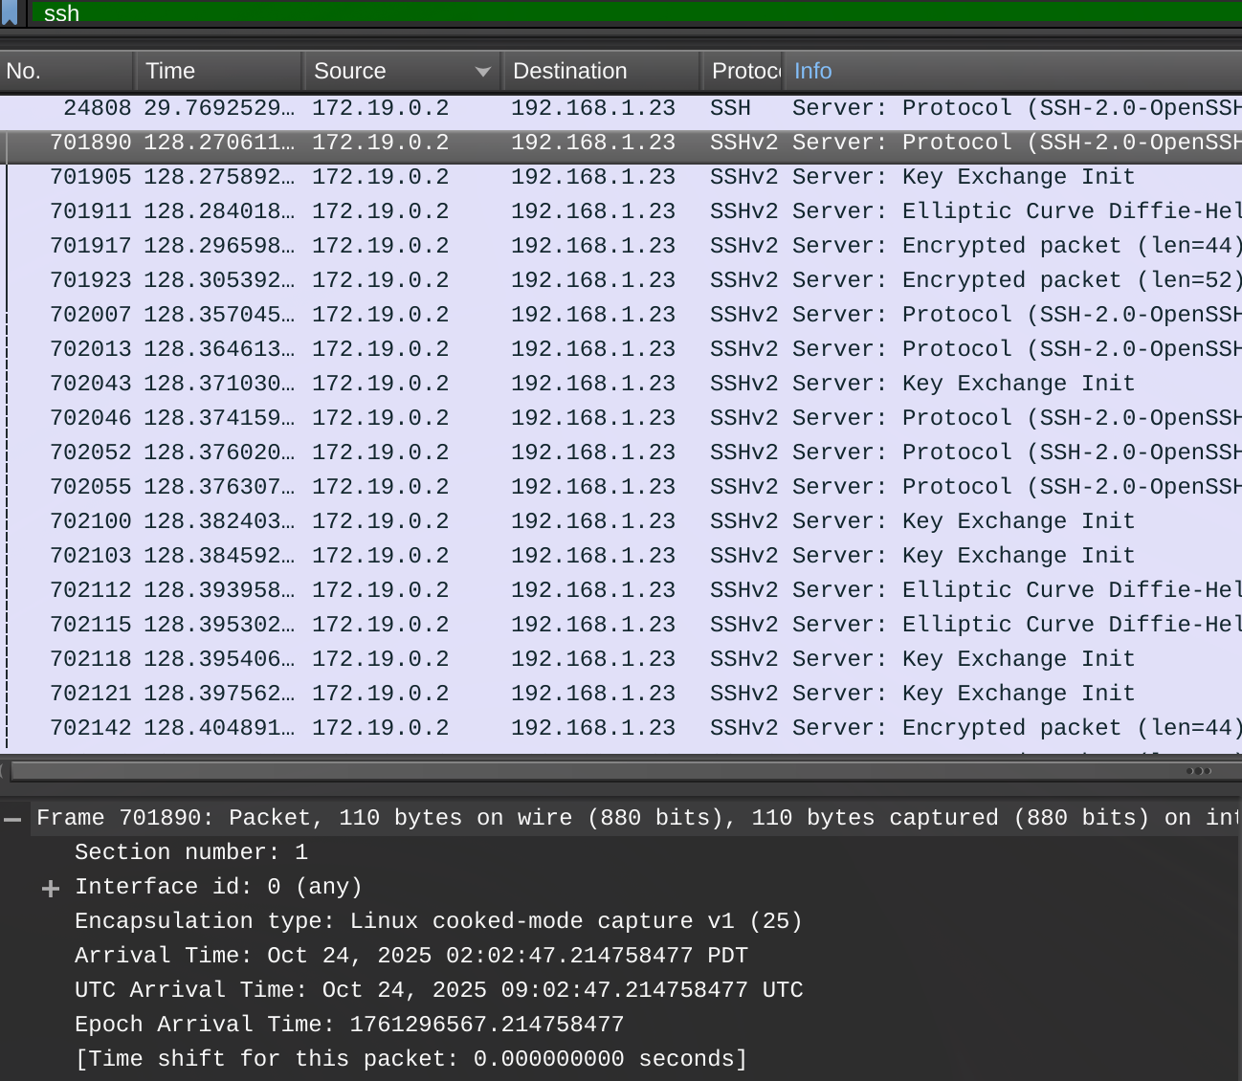Collapse the Frame 701890 tree node
Image resolution: width=1242 pixels, height=1081 pixels.
pyautogui.click(x=12, y=819)
